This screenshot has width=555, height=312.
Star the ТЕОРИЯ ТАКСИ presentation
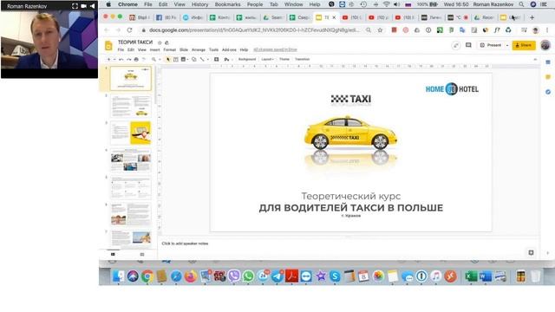160,42
